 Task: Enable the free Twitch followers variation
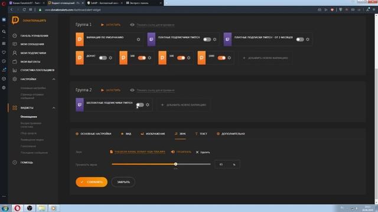(140, 105)
